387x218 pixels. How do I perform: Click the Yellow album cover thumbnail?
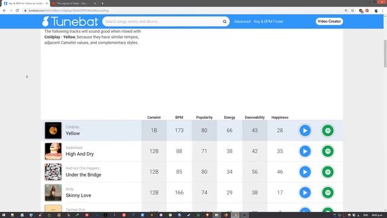pos(53,130)
